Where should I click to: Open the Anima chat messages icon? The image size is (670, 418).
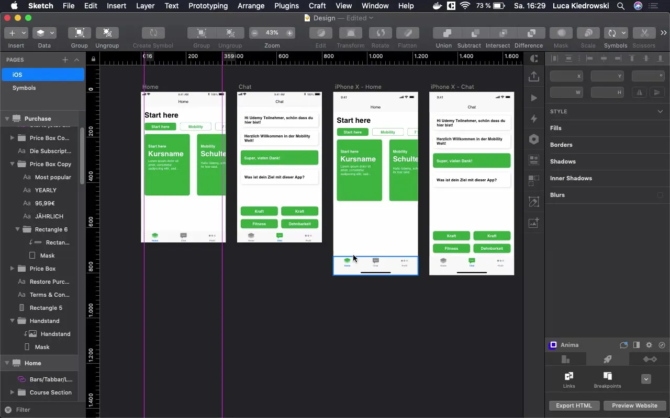624,345
